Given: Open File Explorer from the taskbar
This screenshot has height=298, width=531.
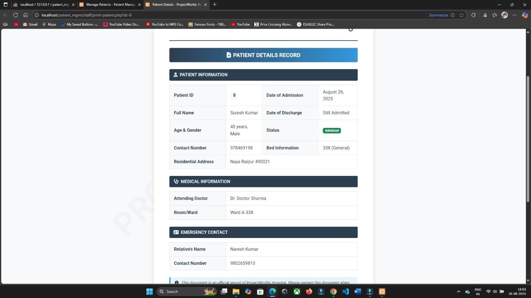Looking at the screenshot, I should pos(236,291).
